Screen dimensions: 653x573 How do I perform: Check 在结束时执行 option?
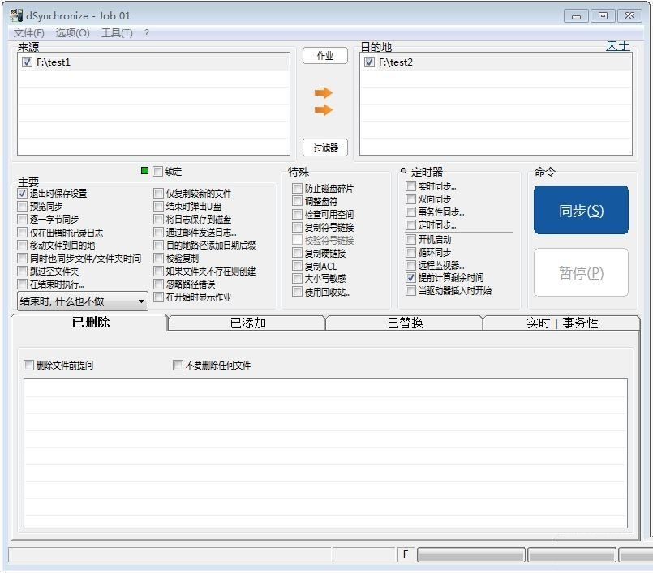tap(22, 284)
